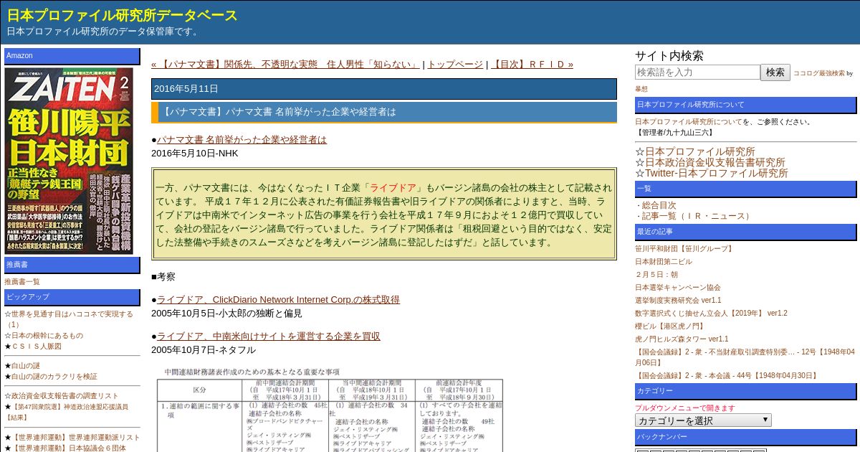Click the ZAITEN magazine cover image
Viewport: 860px width, 452px height.
[x=69, y=161]
